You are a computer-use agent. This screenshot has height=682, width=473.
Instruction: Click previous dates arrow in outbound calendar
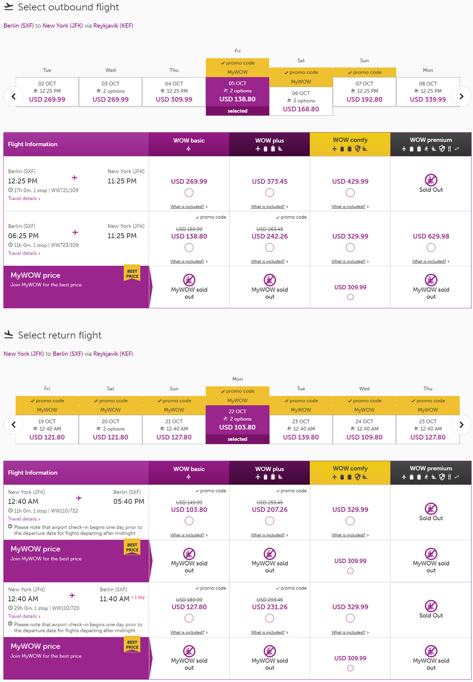pyautogui.click(x=14, y=96)
